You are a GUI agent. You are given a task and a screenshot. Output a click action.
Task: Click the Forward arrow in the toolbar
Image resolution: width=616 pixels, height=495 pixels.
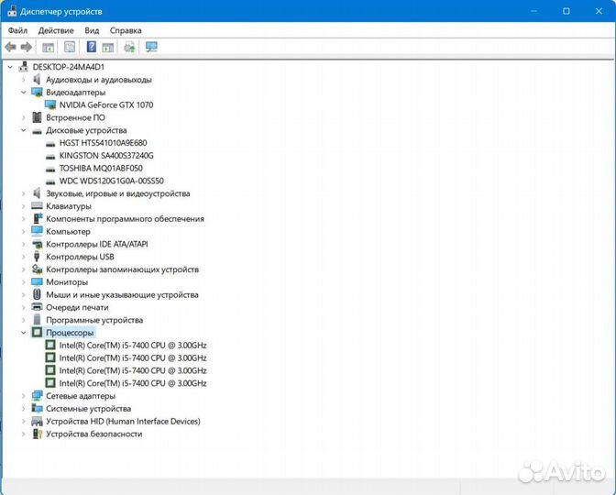click(27, 47)
